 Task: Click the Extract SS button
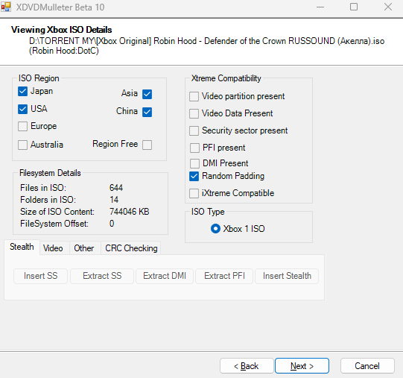102,276
